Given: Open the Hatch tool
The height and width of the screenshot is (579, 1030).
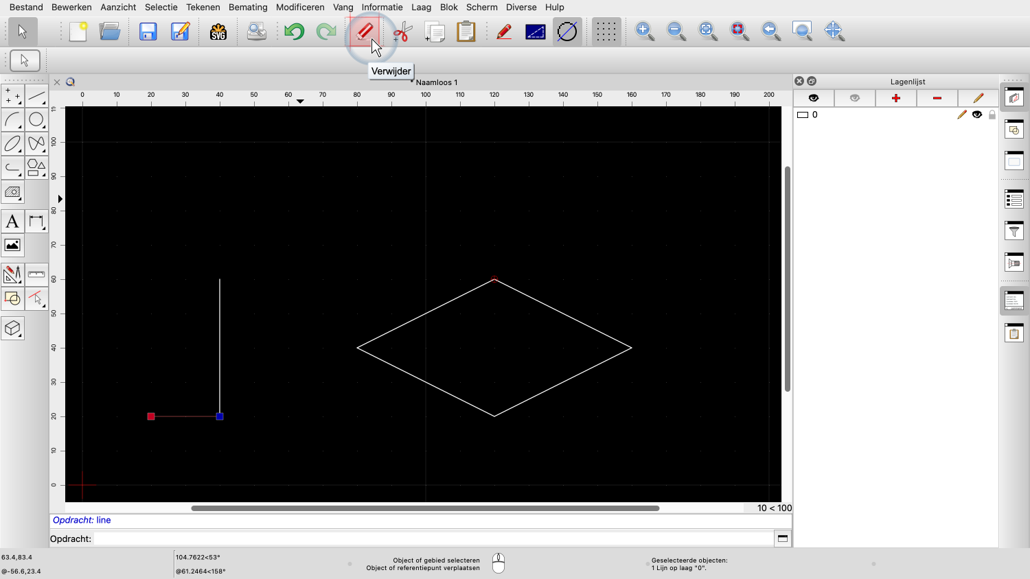Looking at the screenshot, I should pyautogui.click(x=12, y=193).
